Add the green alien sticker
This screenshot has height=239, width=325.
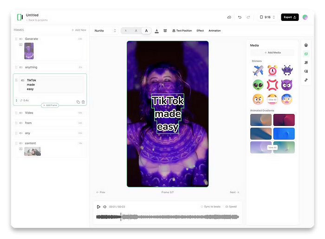(258, 85)
